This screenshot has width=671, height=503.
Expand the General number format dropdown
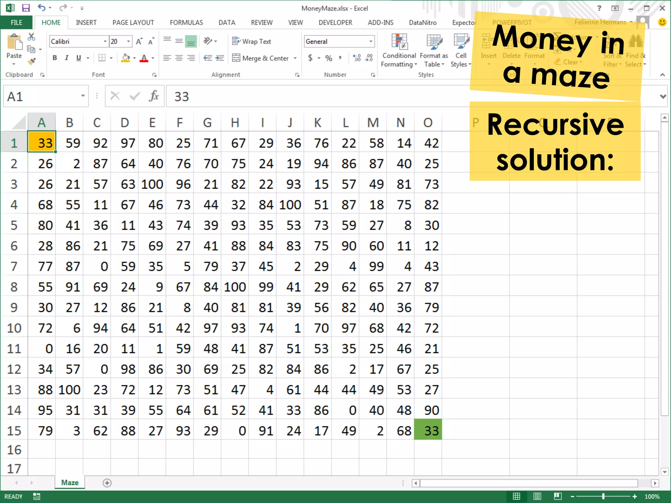[x=371, y=41]
